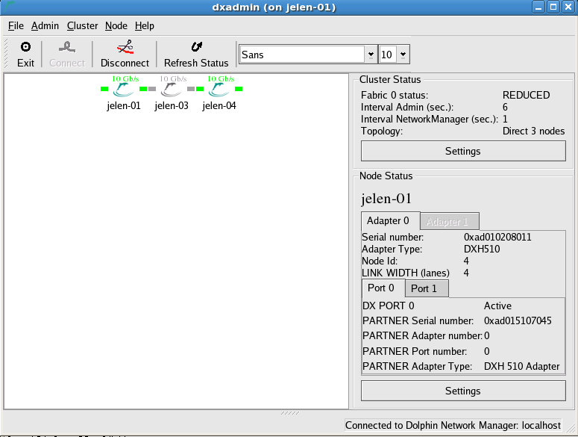
Task: Click the DXH510 adapter type value
Action: point(482,250)
